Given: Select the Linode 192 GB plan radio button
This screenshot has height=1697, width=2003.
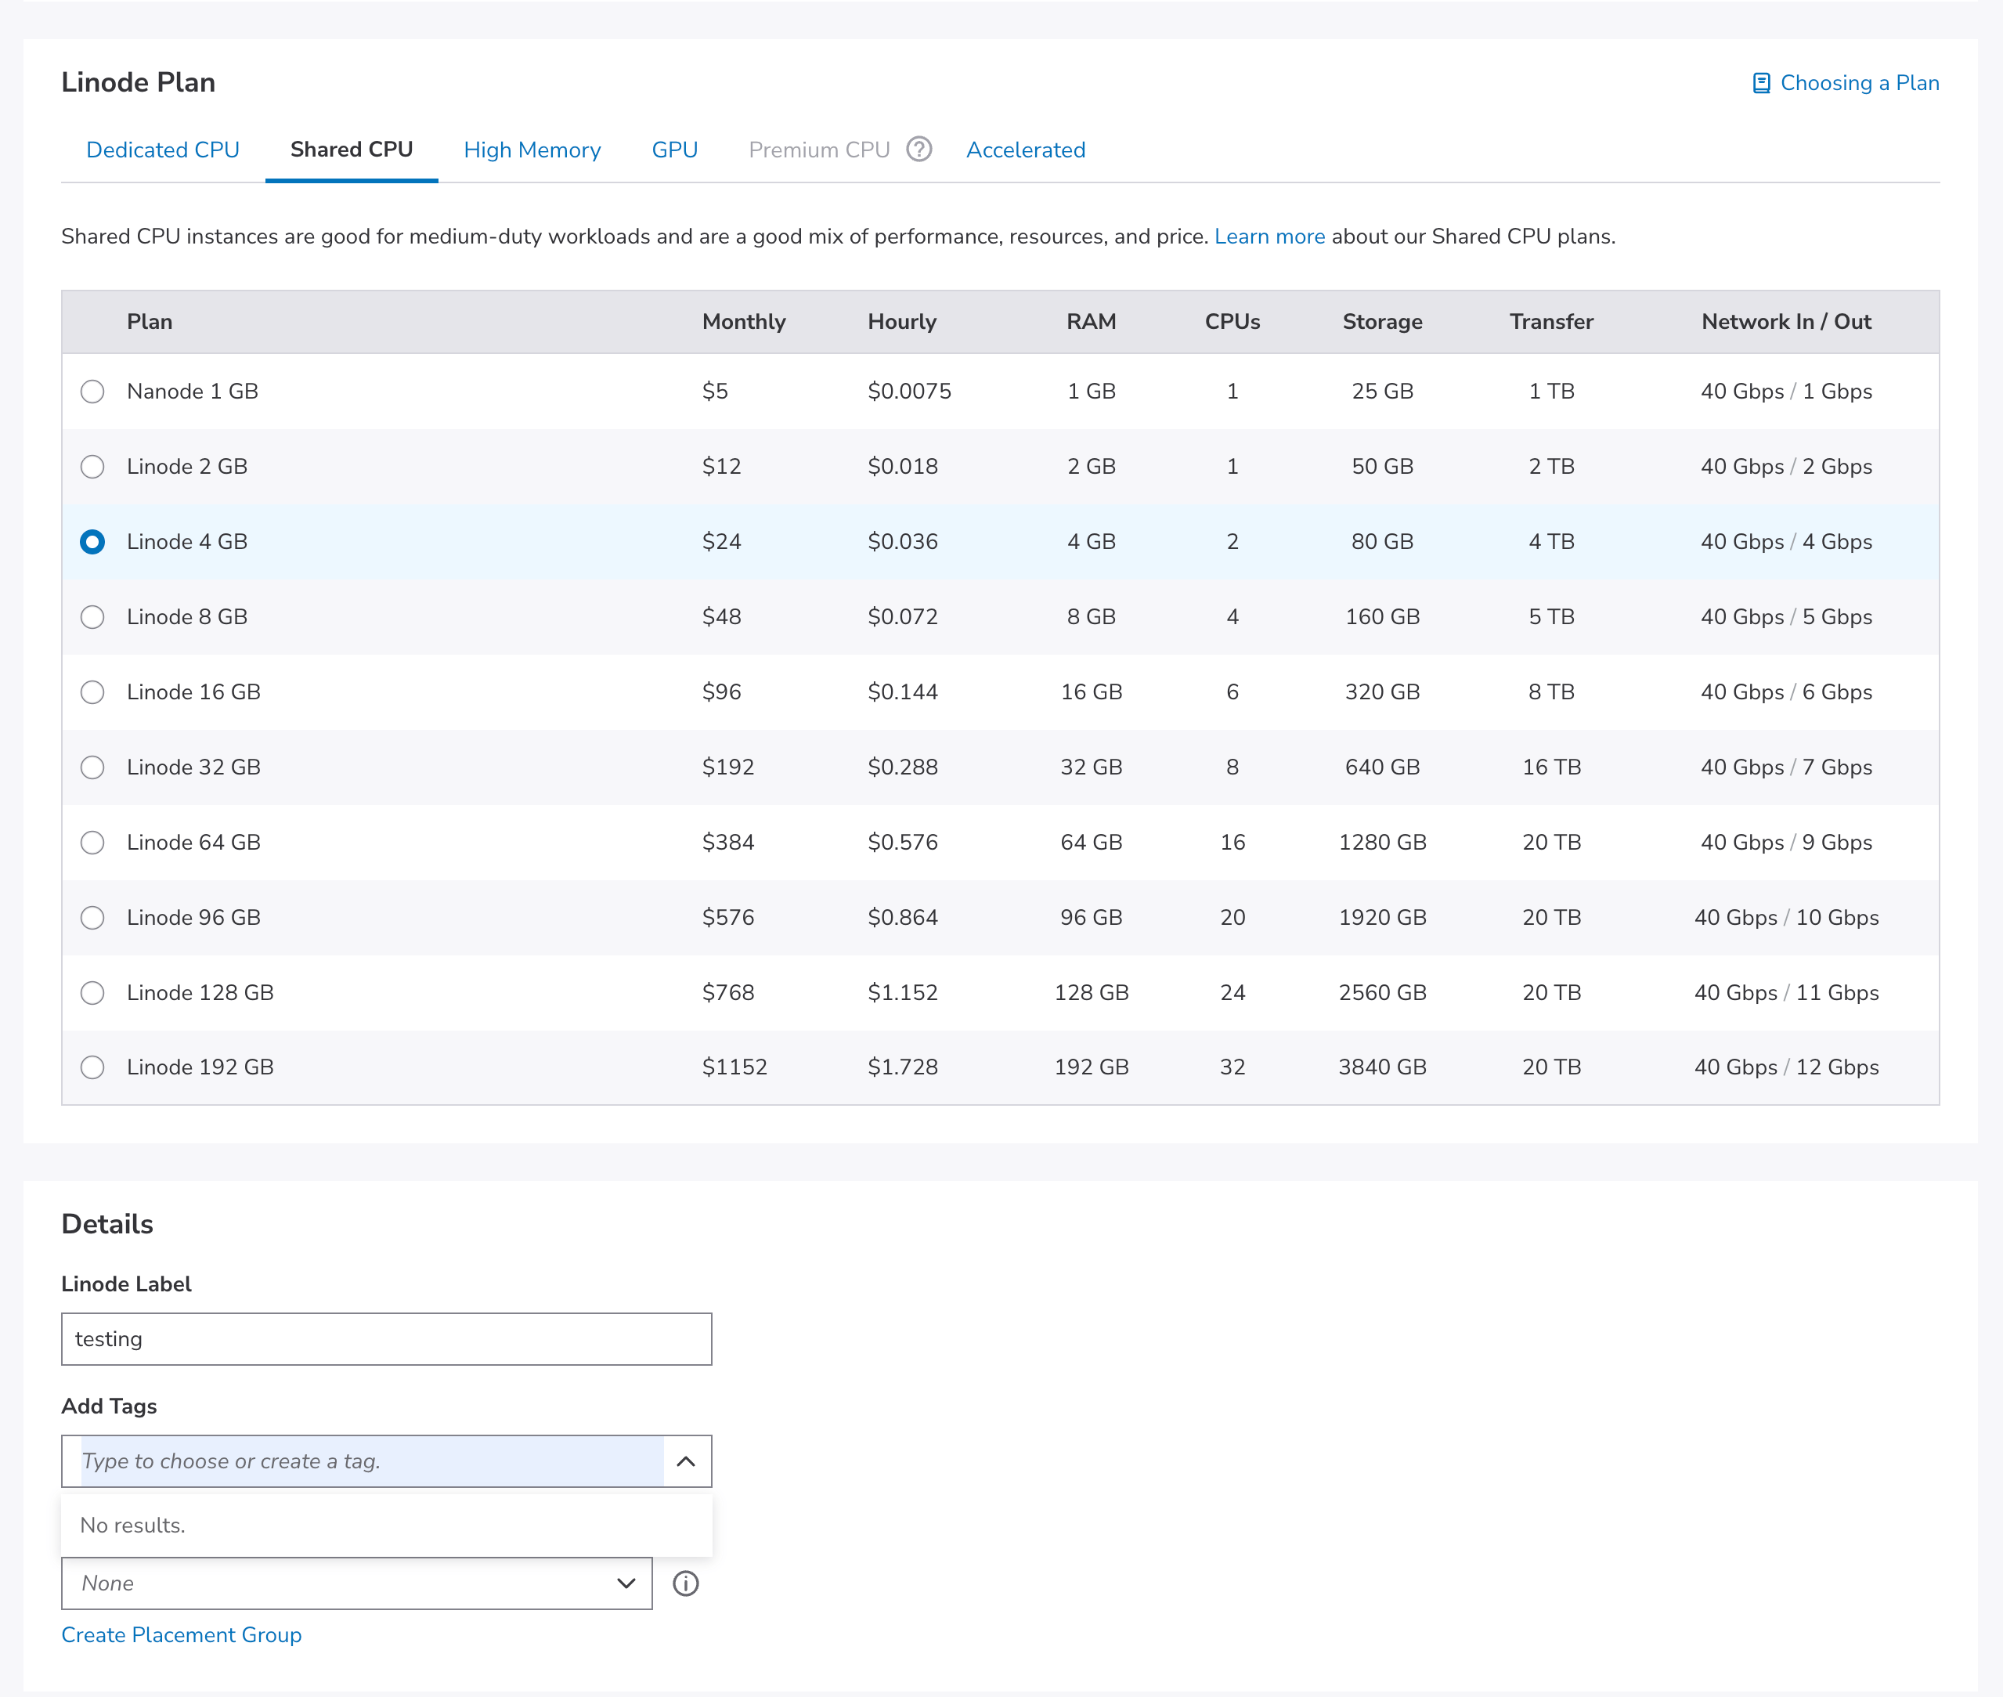Looking at the screenshot, I should 92,1067.
